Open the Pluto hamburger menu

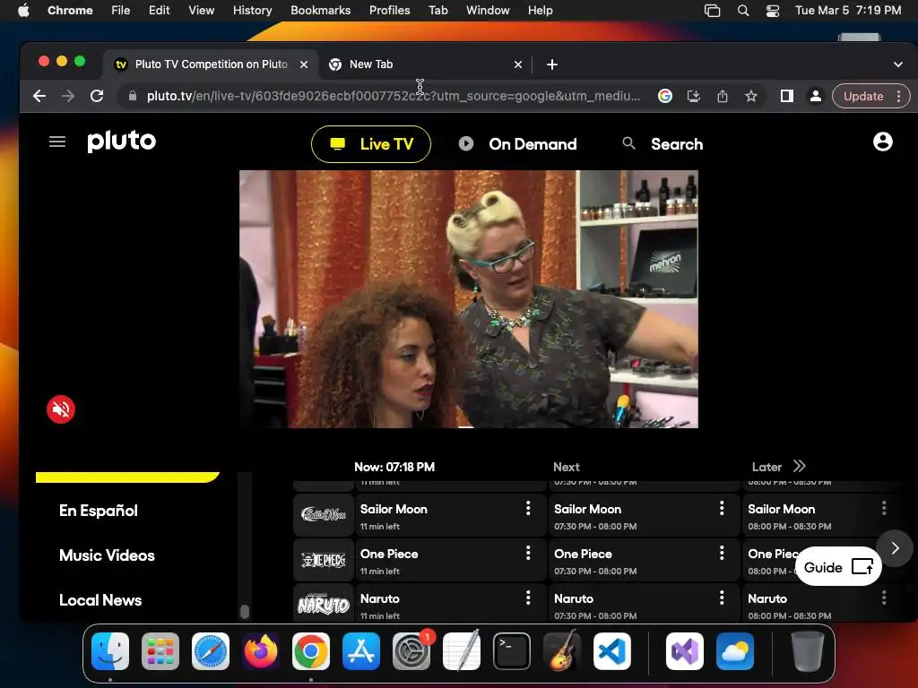56,142
